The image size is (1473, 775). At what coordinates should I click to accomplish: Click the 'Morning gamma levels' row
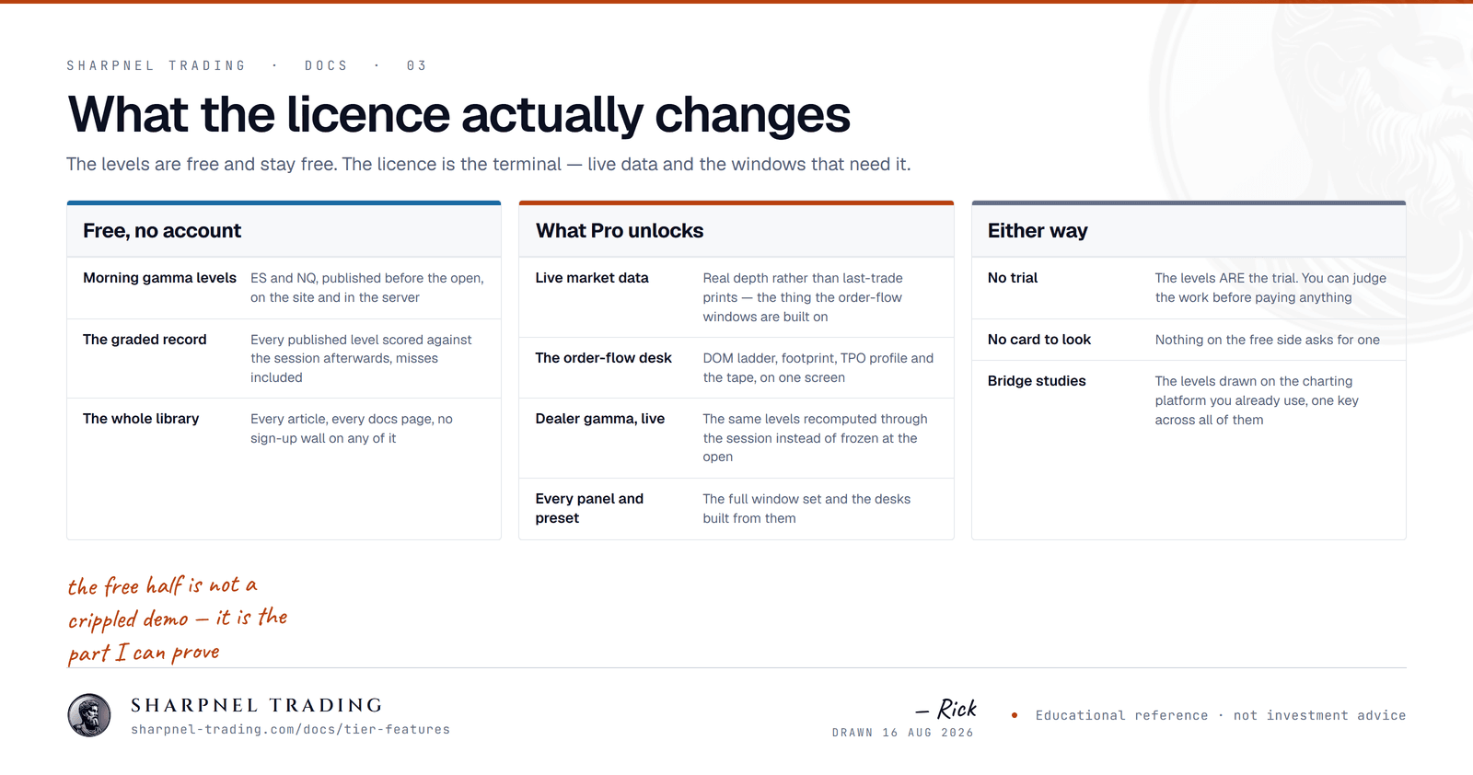[284, 288]
